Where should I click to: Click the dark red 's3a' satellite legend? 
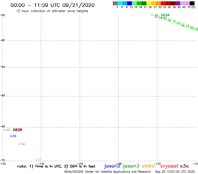click(184, 166)
